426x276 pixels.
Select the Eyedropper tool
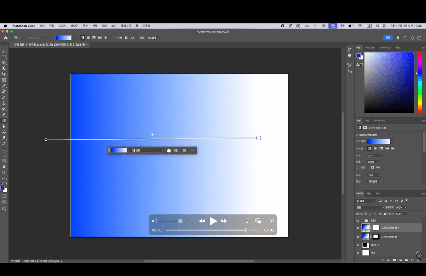point(4,86)
